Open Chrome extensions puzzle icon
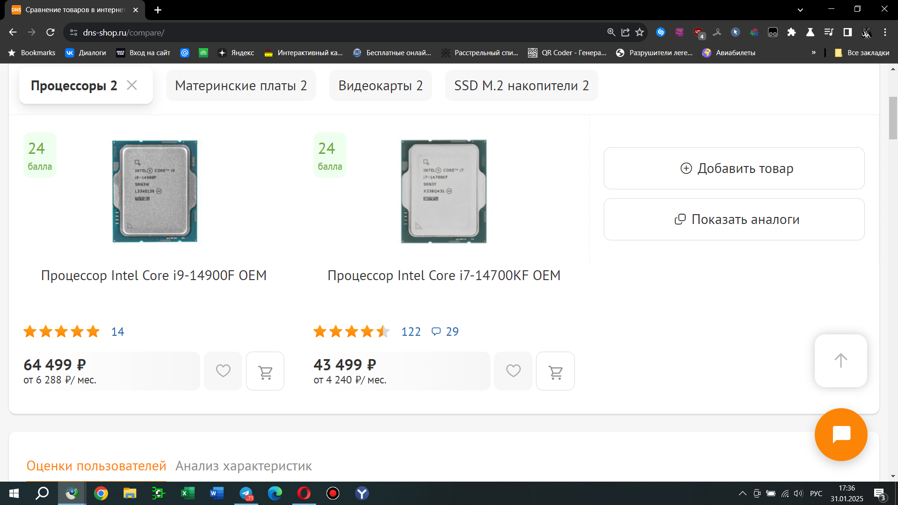 pyautogui.click(x=791, y=32)
